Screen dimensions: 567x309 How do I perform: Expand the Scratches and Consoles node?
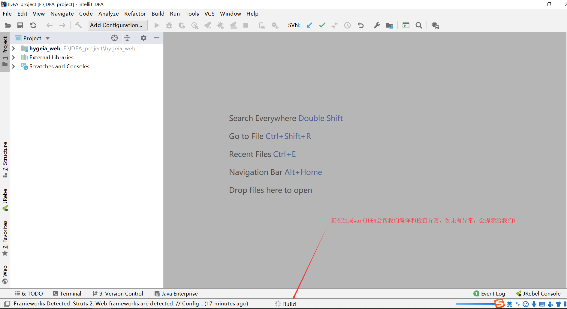14,66
